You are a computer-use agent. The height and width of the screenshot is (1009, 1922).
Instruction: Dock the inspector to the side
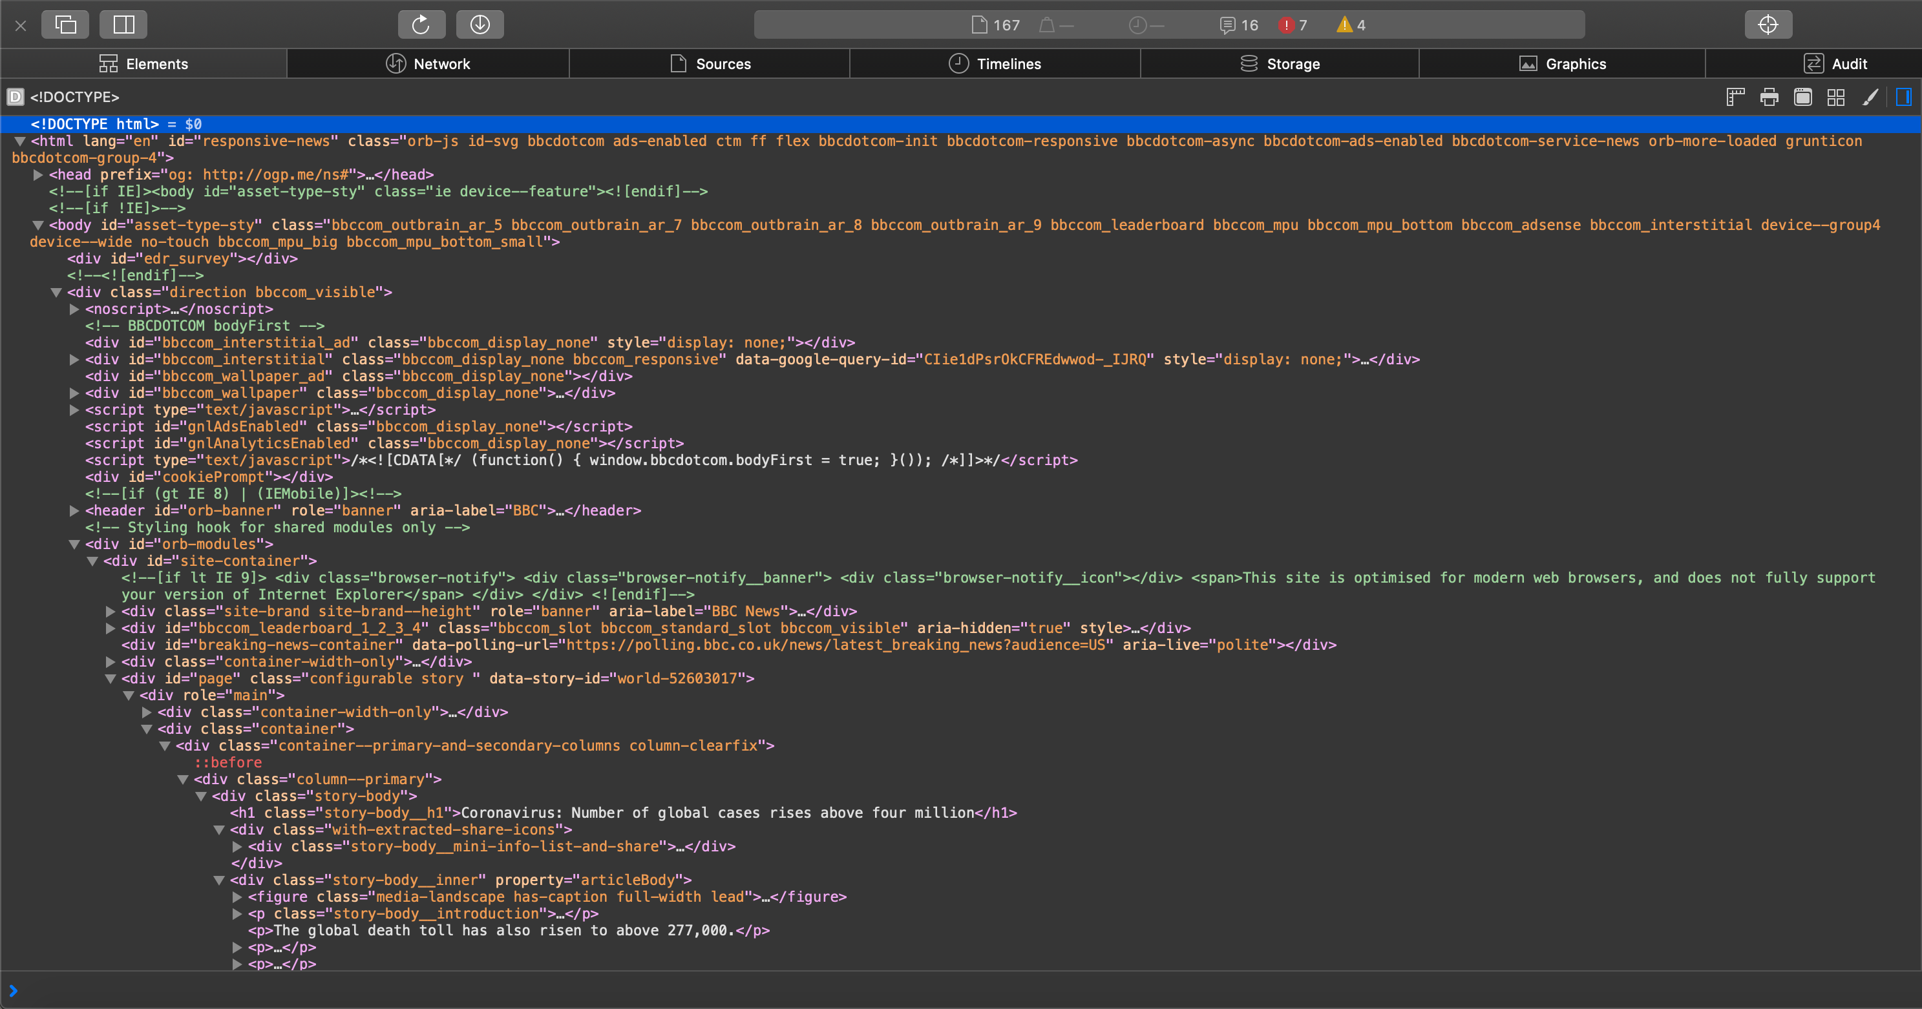pos(124,25)
